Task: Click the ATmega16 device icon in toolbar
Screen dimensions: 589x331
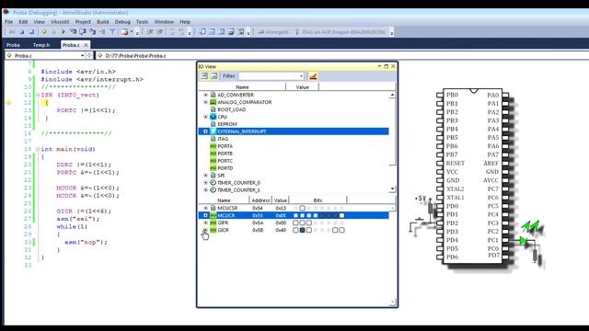Action: [x=261, y=32]
